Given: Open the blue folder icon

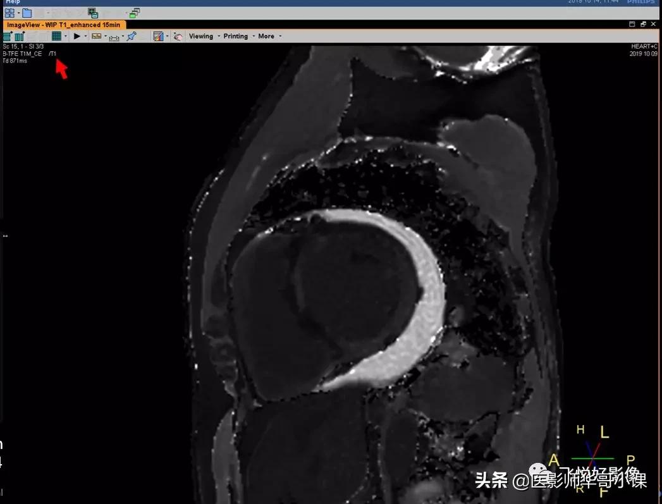Looking at the screenshot, I should click(x=27, y=13).
